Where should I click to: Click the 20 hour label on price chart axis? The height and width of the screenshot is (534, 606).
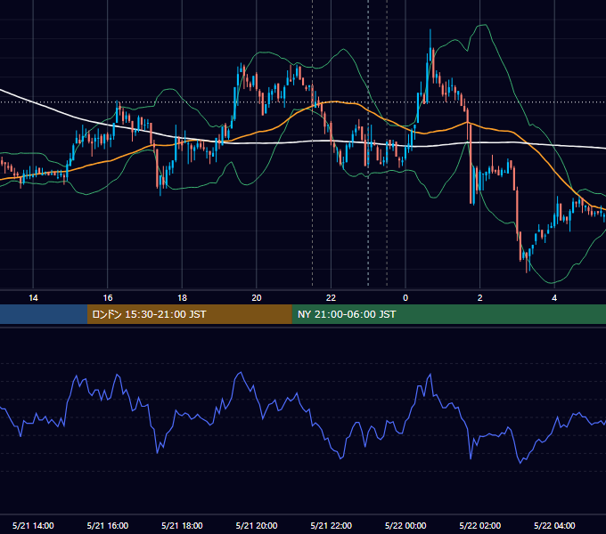[x=257, y=298]
